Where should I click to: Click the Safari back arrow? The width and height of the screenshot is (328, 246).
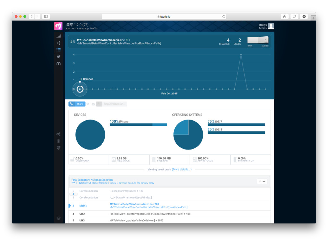point(32,16)
